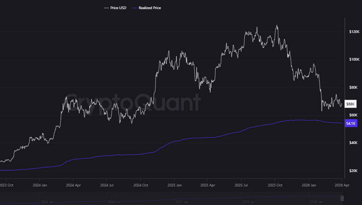
Task: Click the 2025 Jan x-axis date label
Action: point(174,185)
